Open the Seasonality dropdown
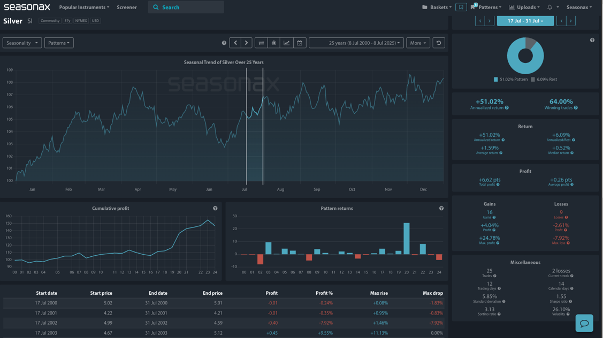The height and width of the screenshot is (338, 603). pyautogui.click(x=22, y=43)
